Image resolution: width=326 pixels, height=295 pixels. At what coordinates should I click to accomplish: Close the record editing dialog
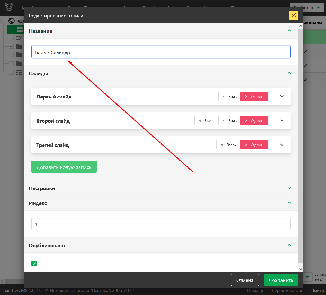(x=293, y=16)
